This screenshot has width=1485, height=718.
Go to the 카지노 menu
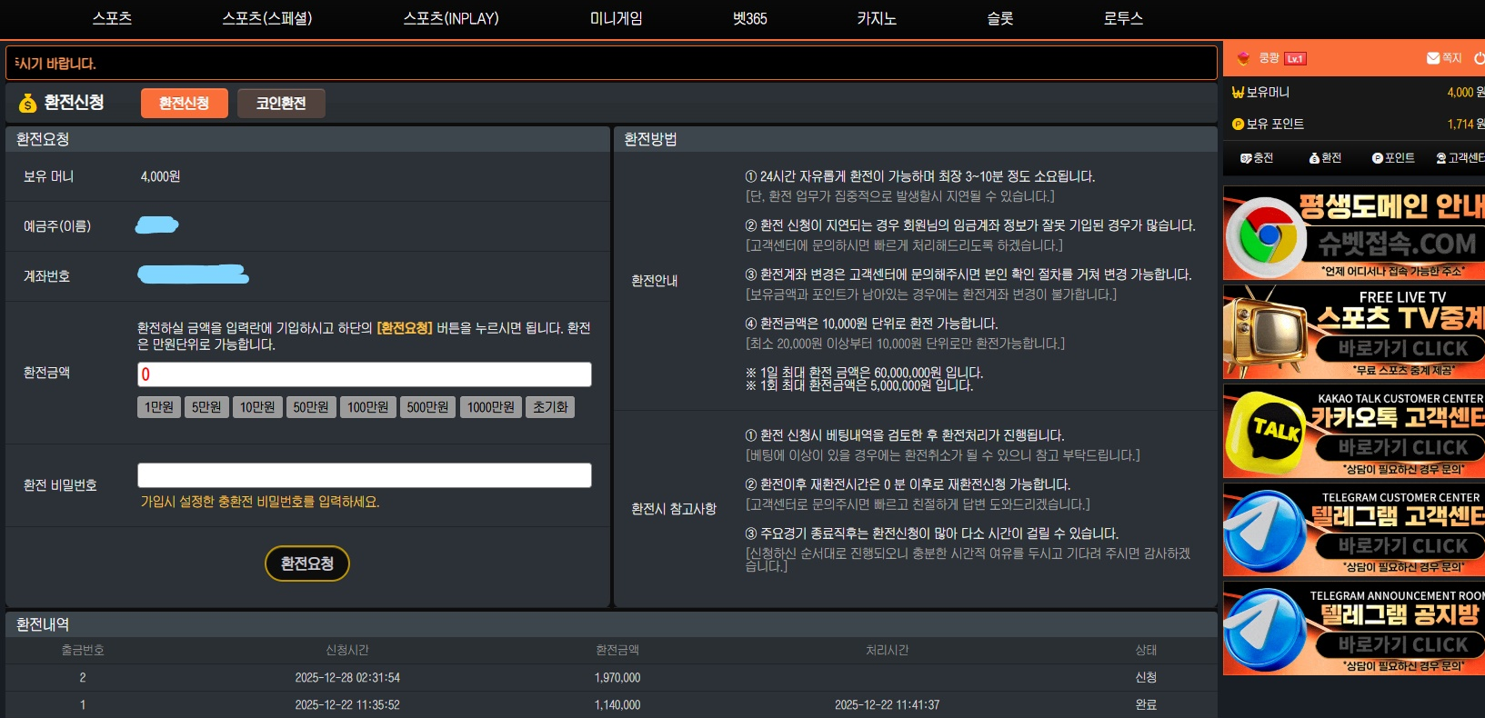point(877,18)
